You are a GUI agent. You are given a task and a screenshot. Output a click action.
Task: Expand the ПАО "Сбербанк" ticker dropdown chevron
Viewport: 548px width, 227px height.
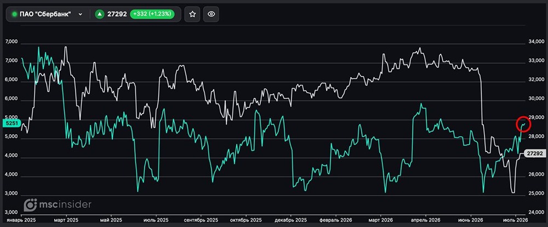81,14
